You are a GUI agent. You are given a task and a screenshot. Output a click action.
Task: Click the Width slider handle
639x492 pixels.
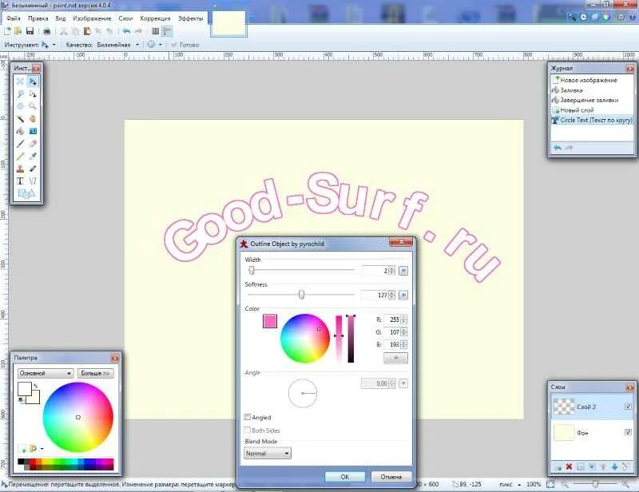pos(252,270)
